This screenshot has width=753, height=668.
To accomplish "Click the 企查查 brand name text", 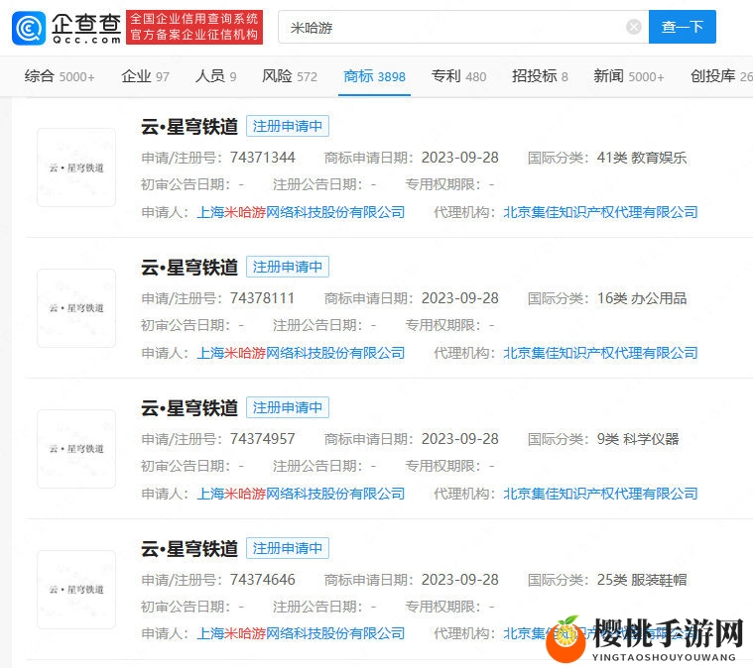I will pos(86,23).
